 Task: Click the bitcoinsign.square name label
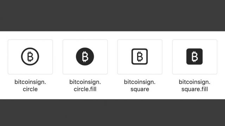click(x=140, y=85)
